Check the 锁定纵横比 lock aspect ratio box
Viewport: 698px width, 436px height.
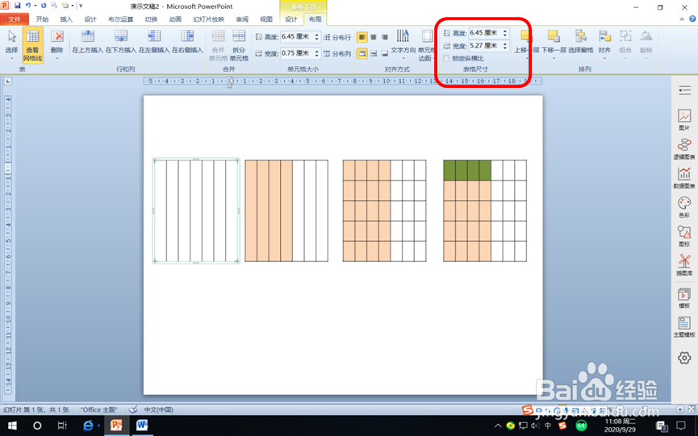(446, 58)
